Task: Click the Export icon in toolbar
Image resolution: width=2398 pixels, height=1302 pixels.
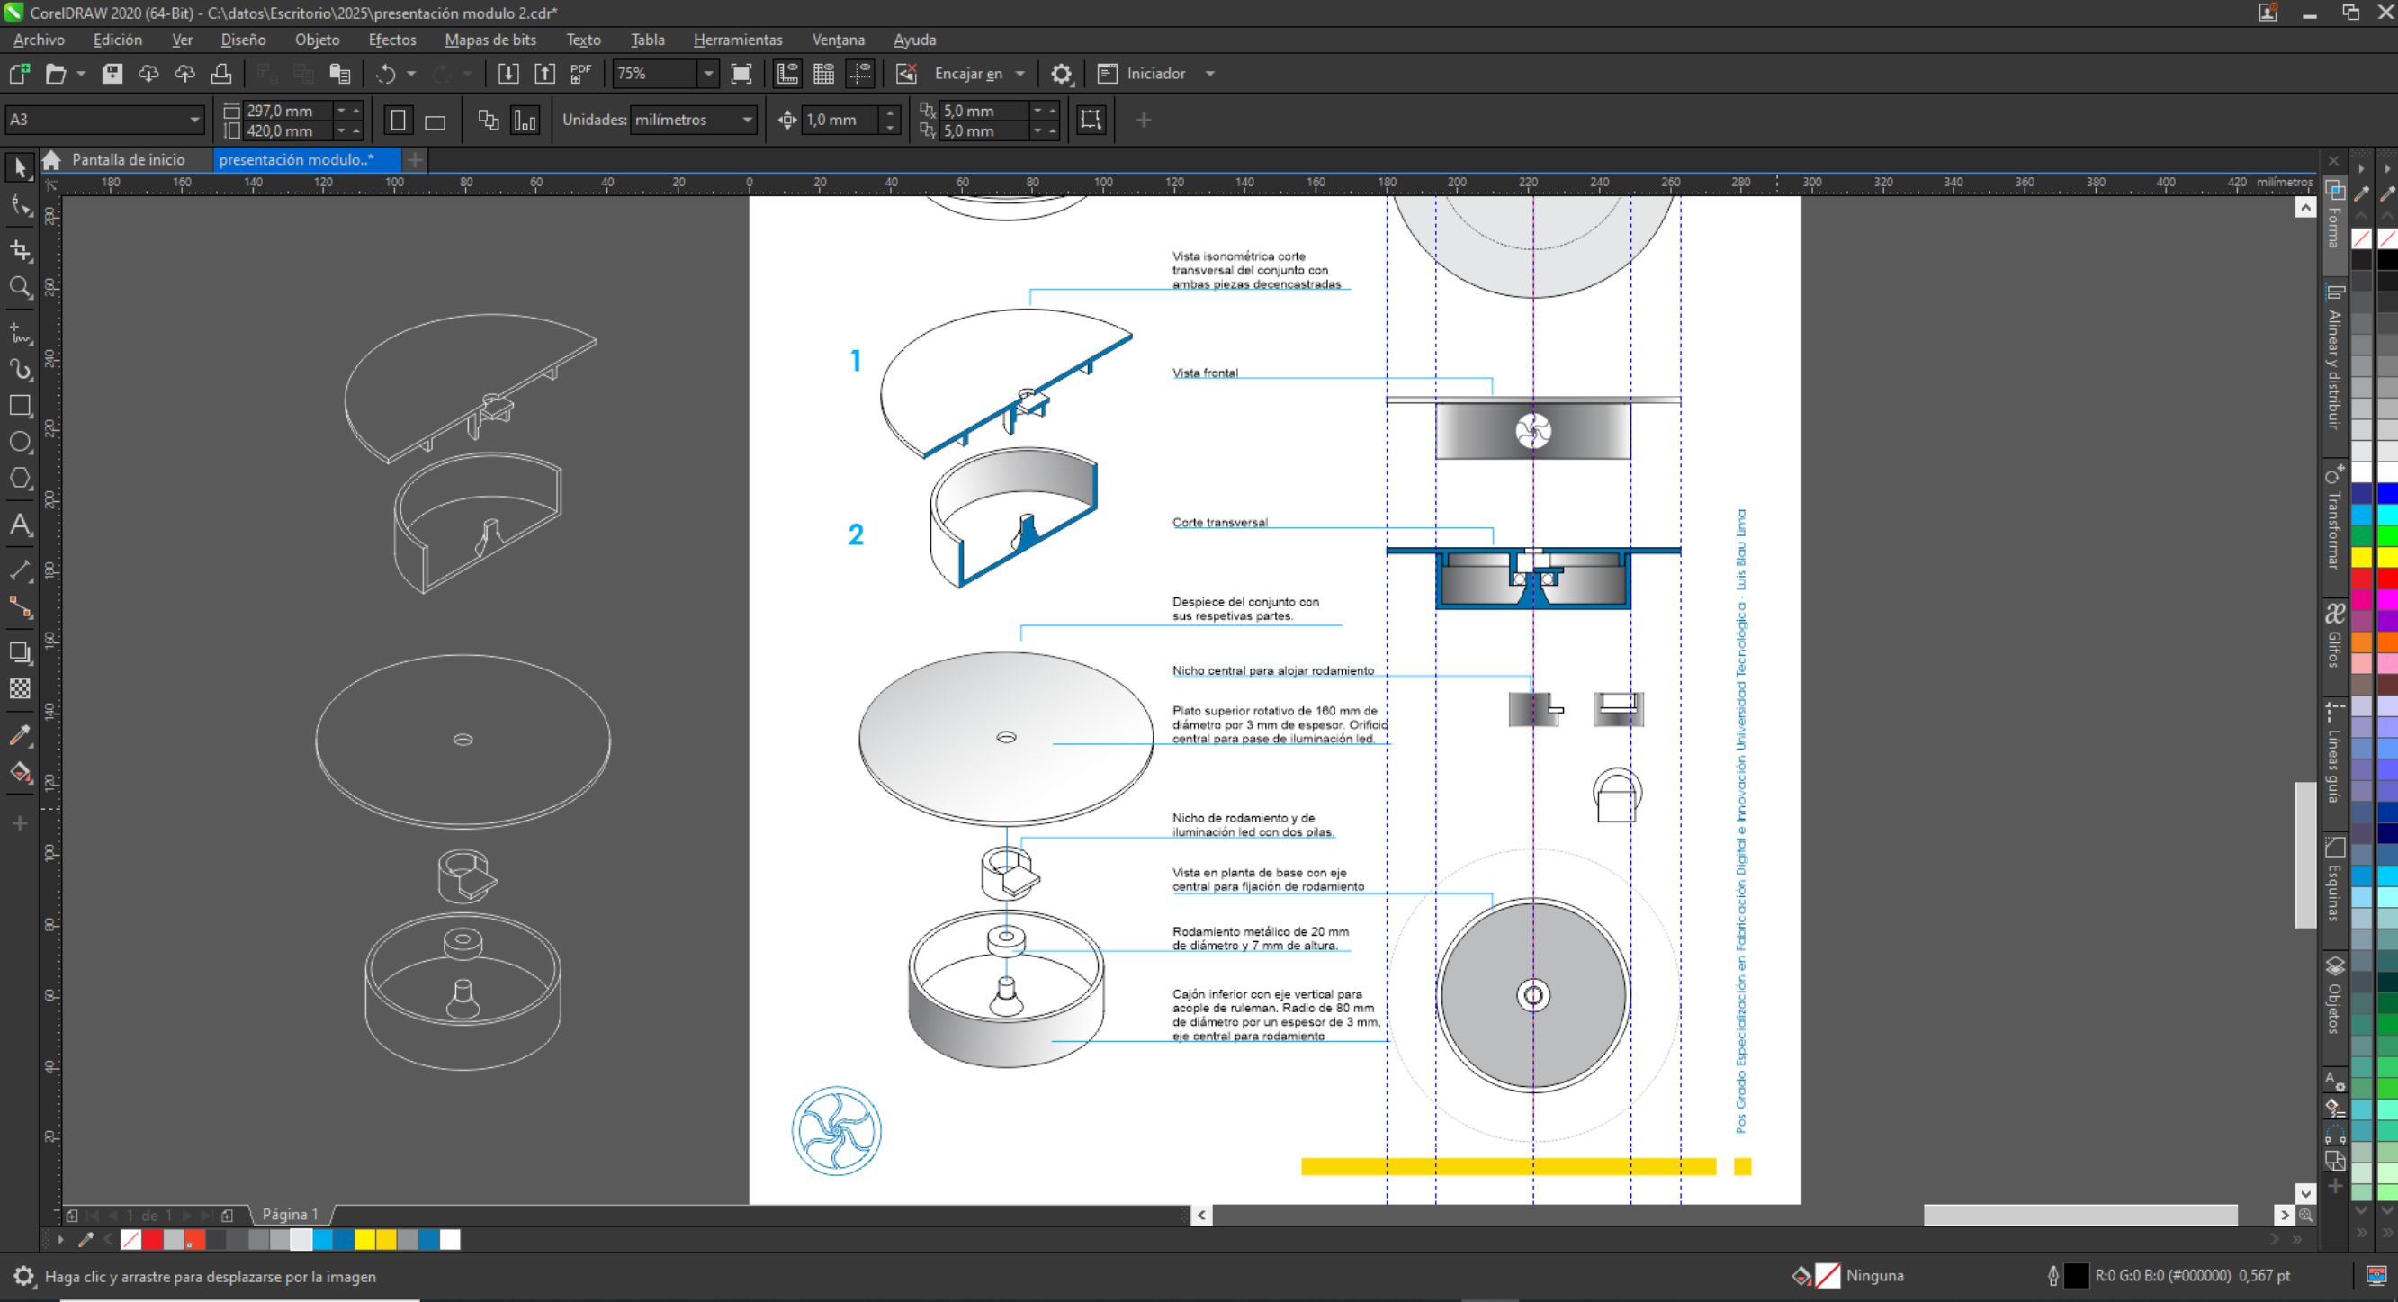Action: point(544,74)
